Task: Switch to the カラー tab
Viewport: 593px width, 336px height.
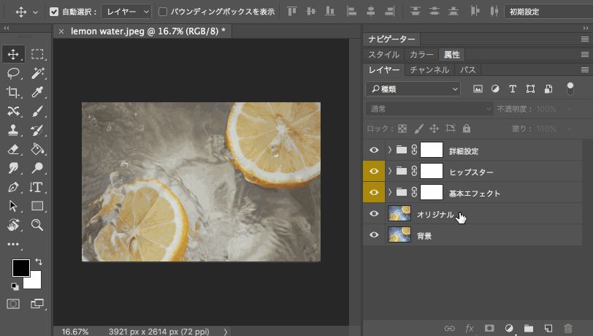Action: click(x=421, y=55)
